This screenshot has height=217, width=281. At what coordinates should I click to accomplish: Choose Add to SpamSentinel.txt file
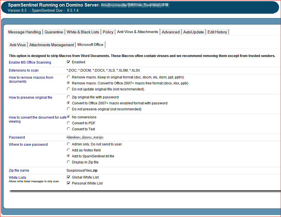coord(68,156)
